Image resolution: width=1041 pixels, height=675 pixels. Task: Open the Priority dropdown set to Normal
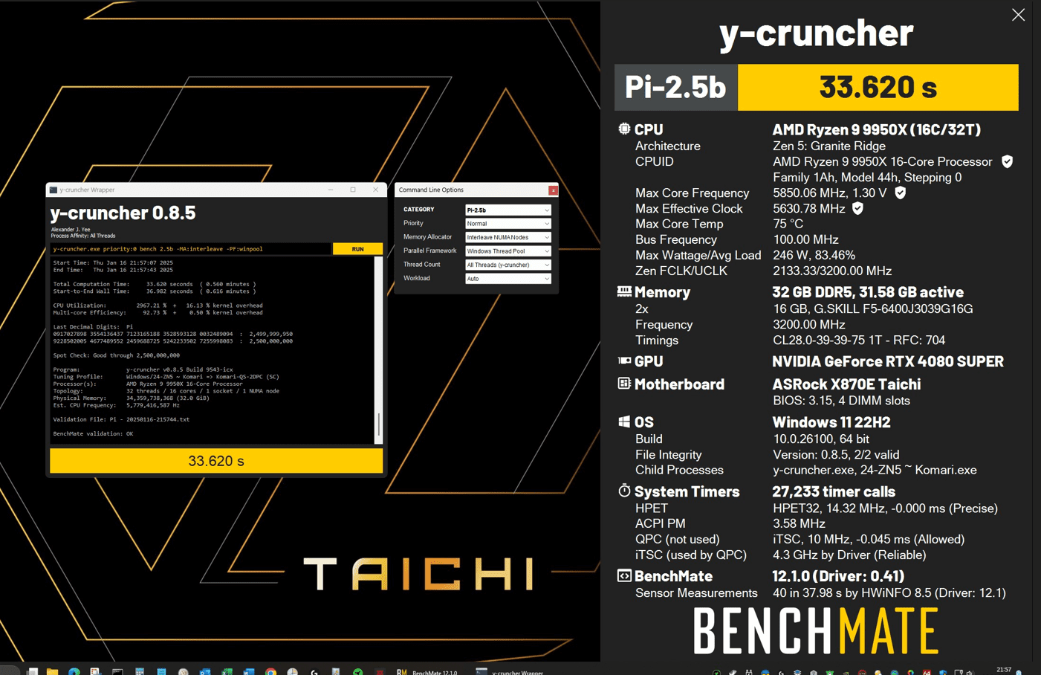point(508,223)
